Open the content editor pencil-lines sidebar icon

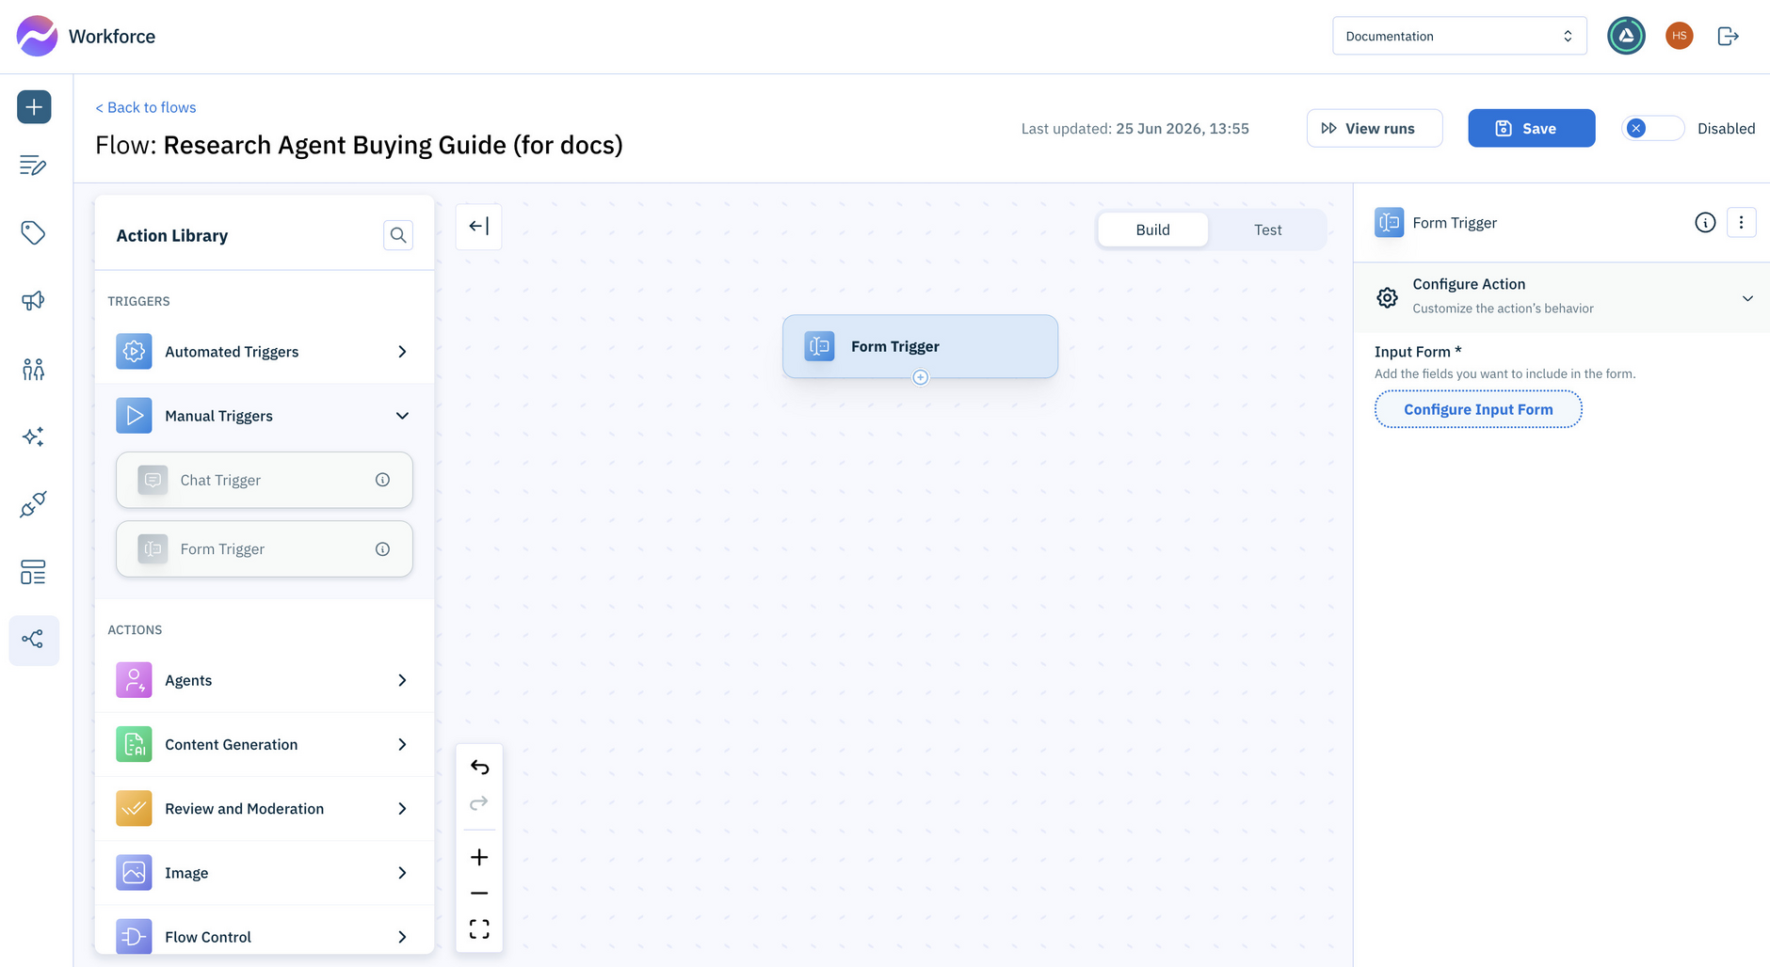point(33,166)
